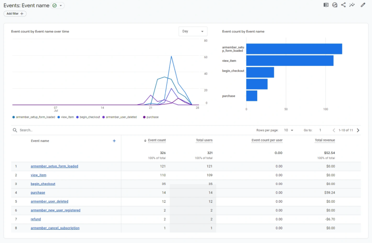The height and width of the screenshot is (243, 372).
Task: Click the 321 total users value
Action: 210,153
